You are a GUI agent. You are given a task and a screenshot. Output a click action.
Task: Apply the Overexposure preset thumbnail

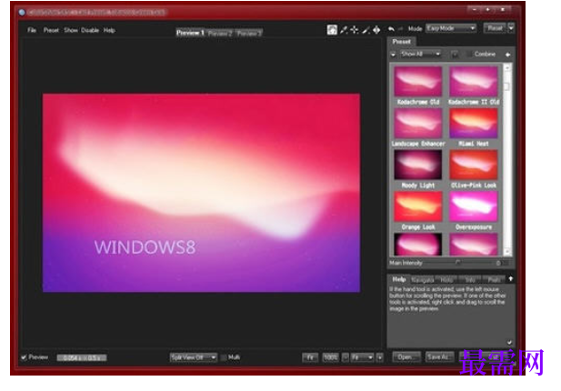tap(473, 206)
